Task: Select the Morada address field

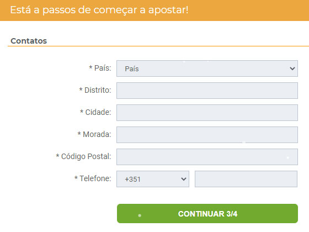Action: 207,135
